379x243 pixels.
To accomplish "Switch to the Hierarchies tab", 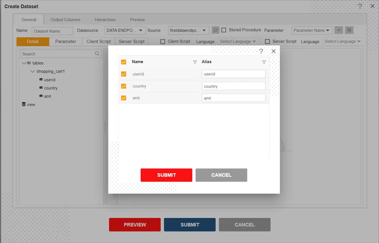I will 105,20.
